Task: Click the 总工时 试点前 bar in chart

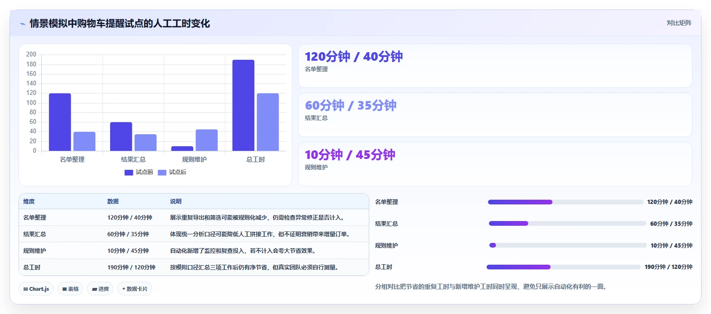Action: pyautogui.click(x=243, y=105)
